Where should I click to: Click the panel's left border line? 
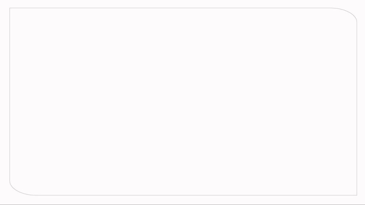click(x=9, y=94)
